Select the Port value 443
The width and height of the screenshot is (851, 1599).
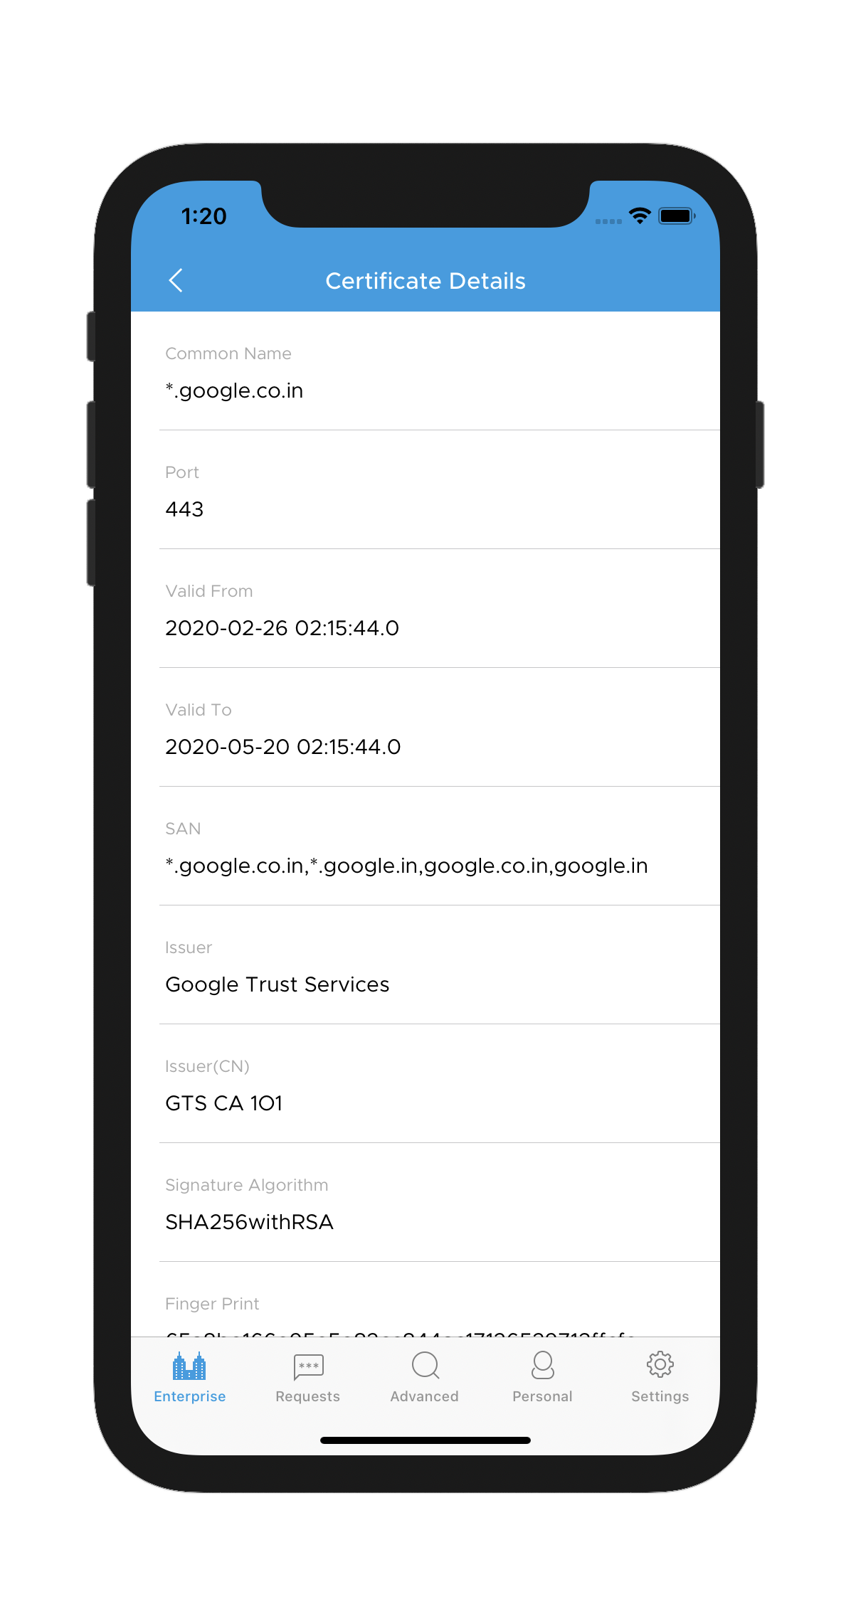(x=184, y=509)
